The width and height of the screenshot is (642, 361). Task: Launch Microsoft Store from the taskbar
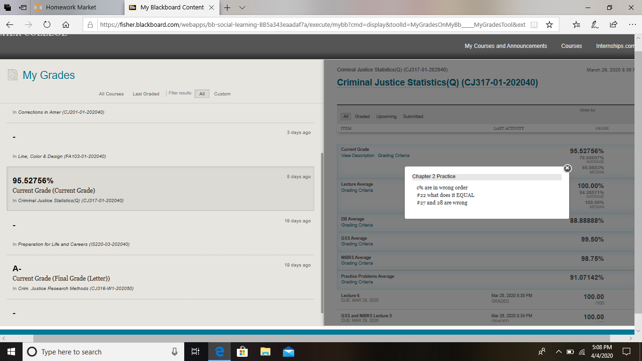[x=243, y=352]
